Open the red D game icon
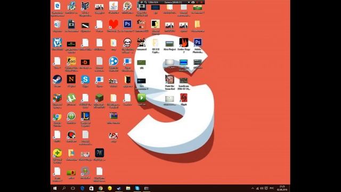This screenshot has width=341, height=192. pos(85,62)
